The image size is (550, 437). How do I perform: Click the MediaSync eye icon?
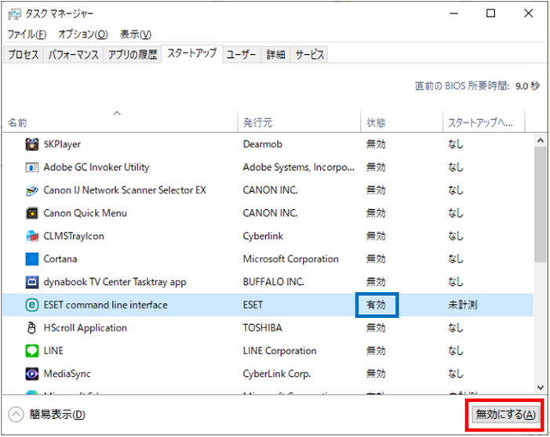[32, 374]
